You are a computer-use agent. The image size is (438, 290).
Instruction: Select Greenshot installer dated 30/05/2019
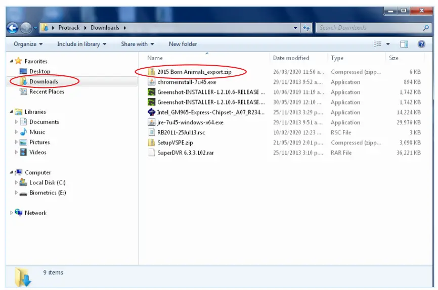click(210, 102)
